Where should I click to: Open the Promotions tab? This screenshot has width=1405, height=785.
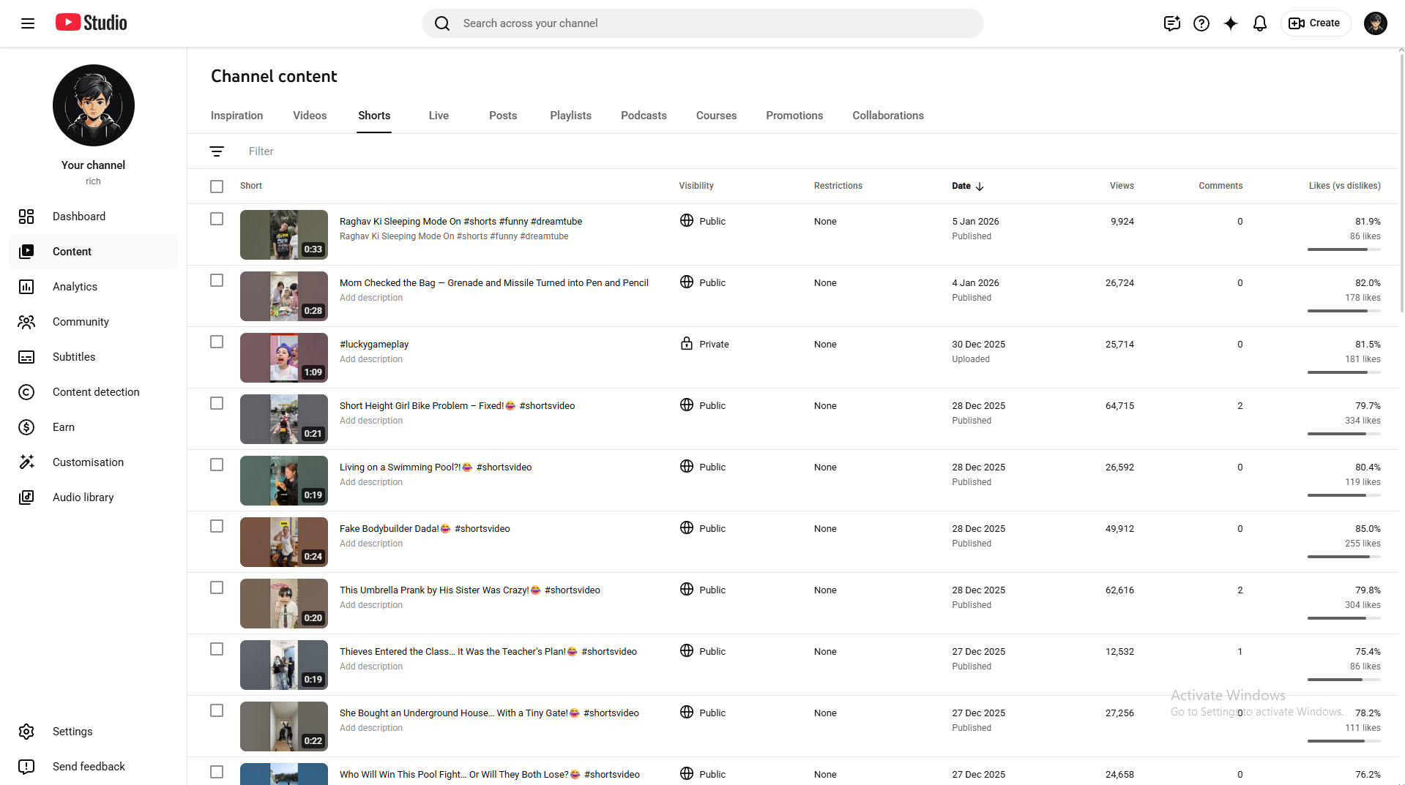(794, 115)
